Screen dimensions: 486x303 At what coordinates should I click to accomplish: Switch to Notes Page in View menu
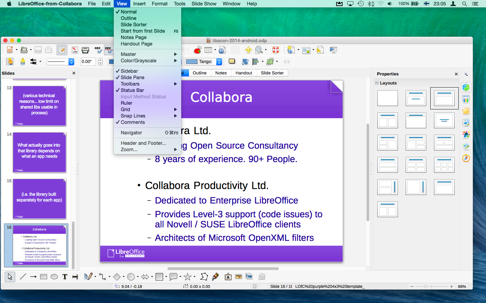pos(147,37)
